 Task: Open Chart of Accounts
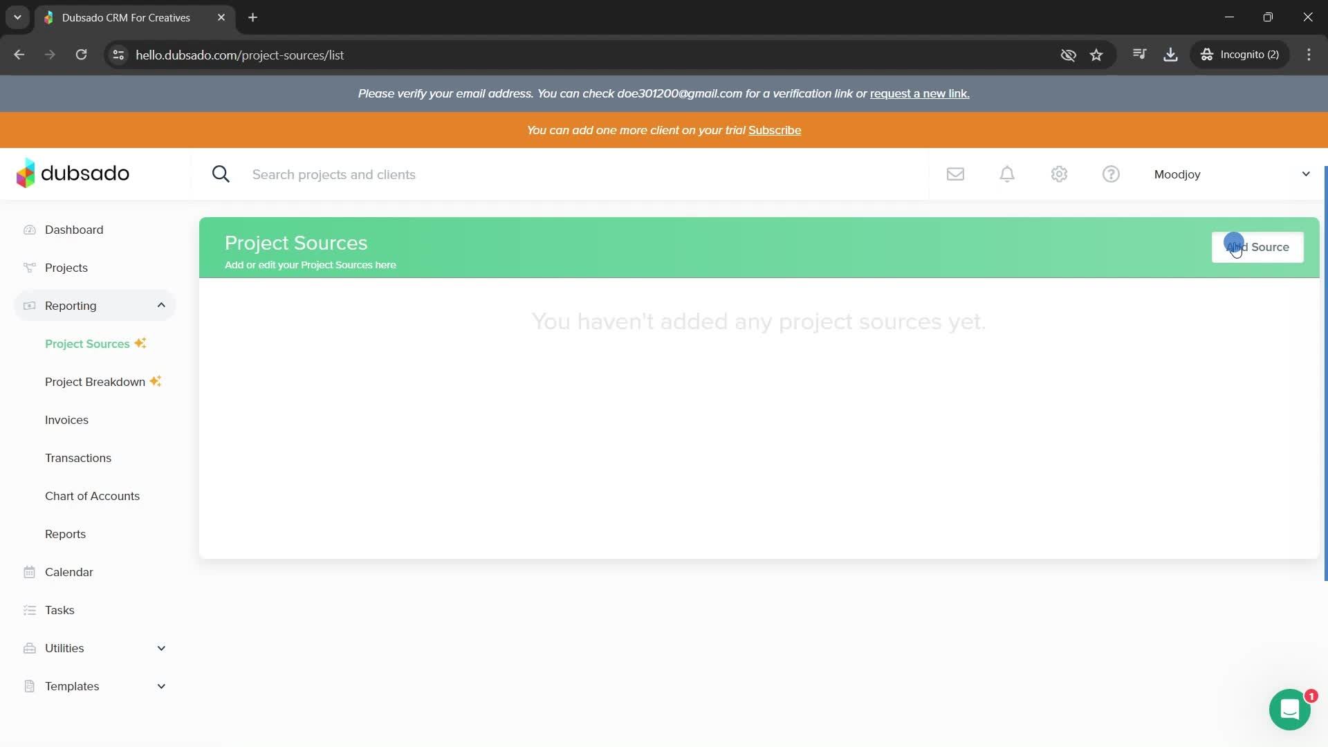92,496
